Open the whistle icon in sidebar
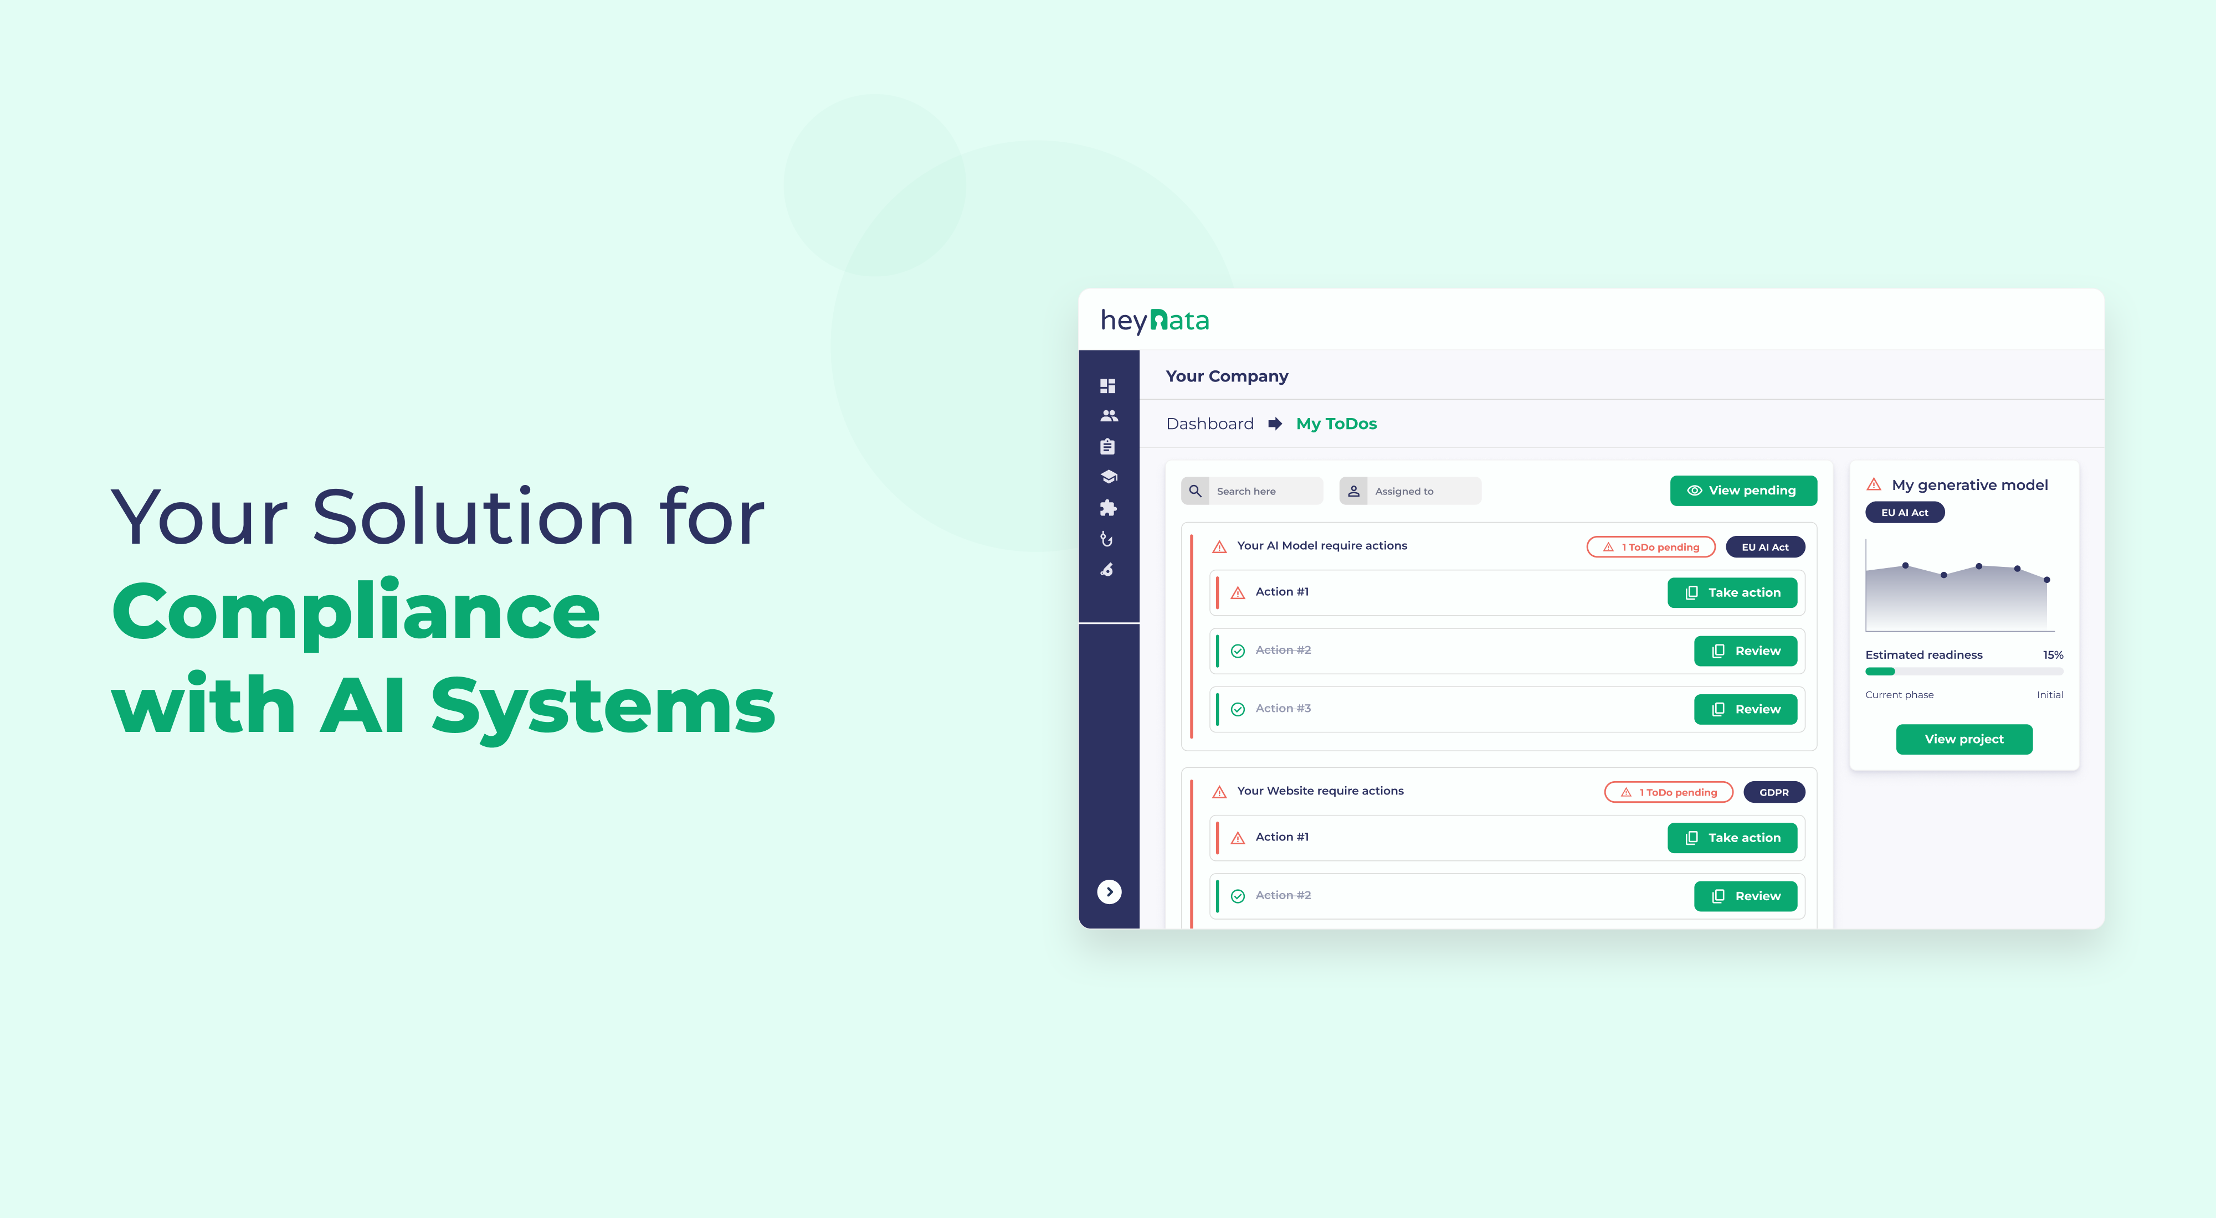2216x1218 pixels. coord(1107,570)
